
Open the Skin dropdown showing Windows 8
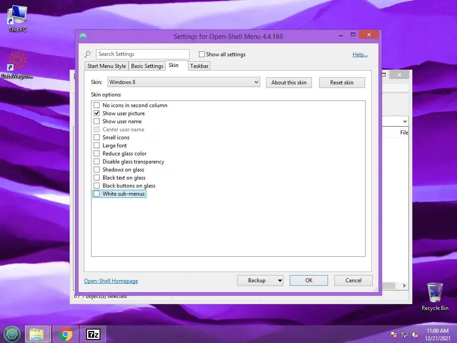(x=183, y=82)
